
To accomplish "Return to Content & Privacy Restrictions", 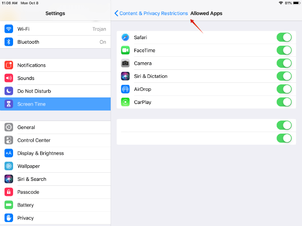I will click(x=154, y=13).
